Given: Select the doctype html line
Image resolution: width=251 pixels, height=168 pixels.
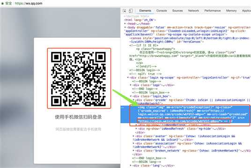Looking at the screenshot, I should [137, 16].
